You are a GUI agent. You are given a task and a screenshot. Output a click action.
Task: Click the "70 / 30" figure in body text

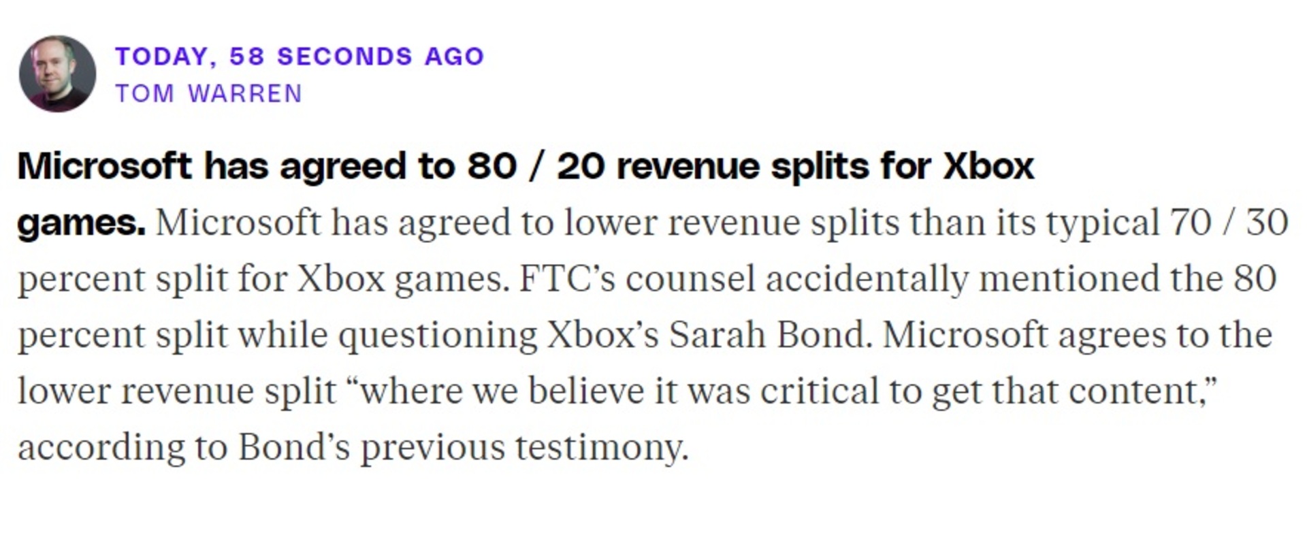(x=1229, y=223)
